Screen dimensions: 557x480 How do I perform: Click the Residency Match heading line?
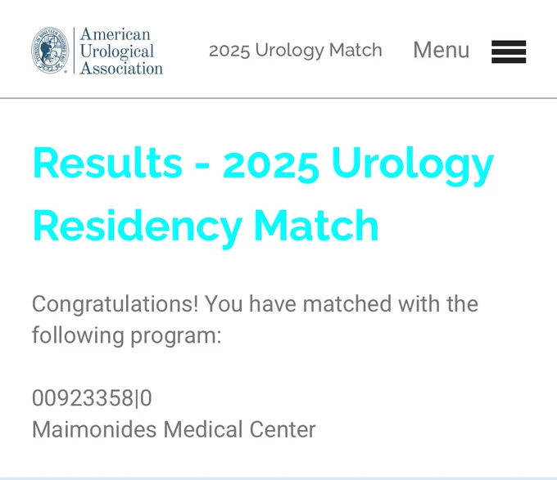[x=206, y=227]
